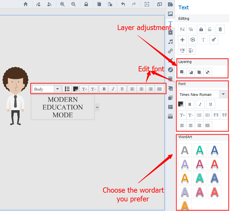The width and height of the screenshot is (230, 211).
Task: Align text left in the Font panel
Action: 182,125
